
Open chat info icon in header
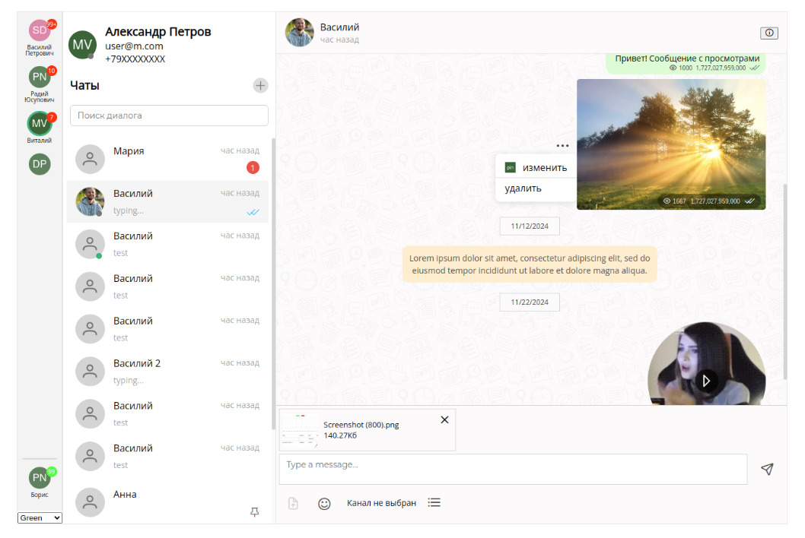pyautogui.click(x=769, y=33)
